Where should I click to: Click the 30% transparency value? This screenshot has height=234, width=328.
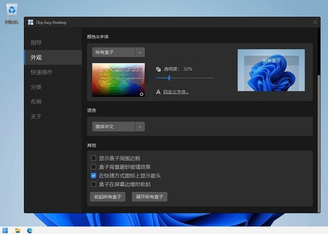coord(188,69)
